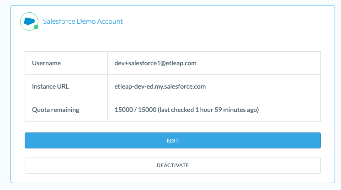Click the 15000 / 15000 quota value
The height and width of the screenshot is (190, 341).
[x=135, y=110]
